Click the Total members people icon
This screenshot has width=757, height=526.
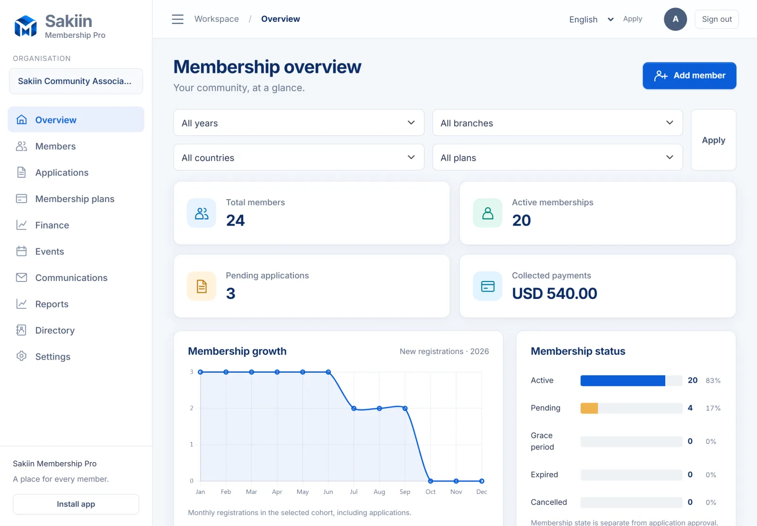[202, 213]
